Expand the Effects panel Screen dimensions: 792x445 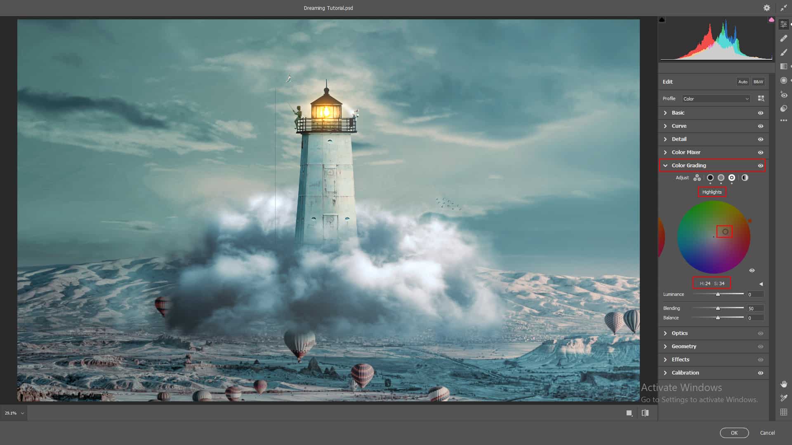(x=680, y=360)
